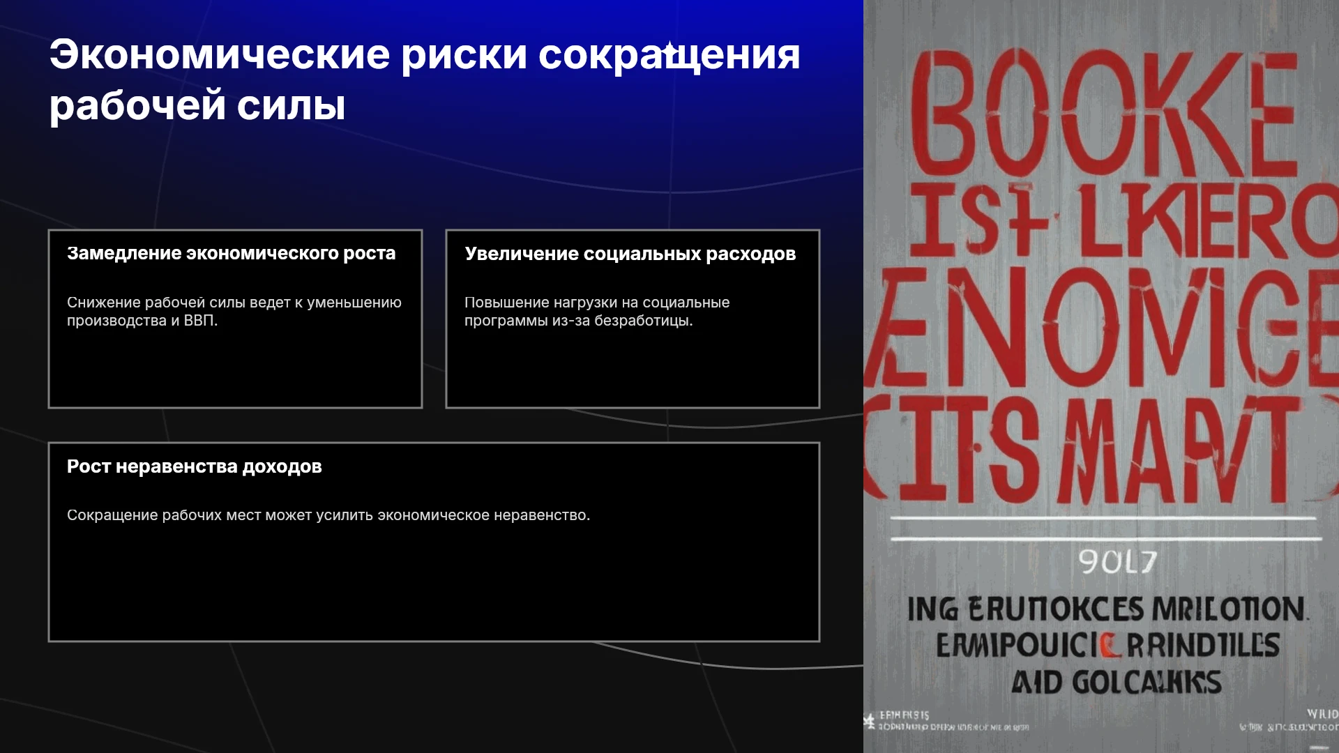Click the red "ENOMICE" word on poster
Screen dimensions: 1339x753
click(x=1102, y=328)
